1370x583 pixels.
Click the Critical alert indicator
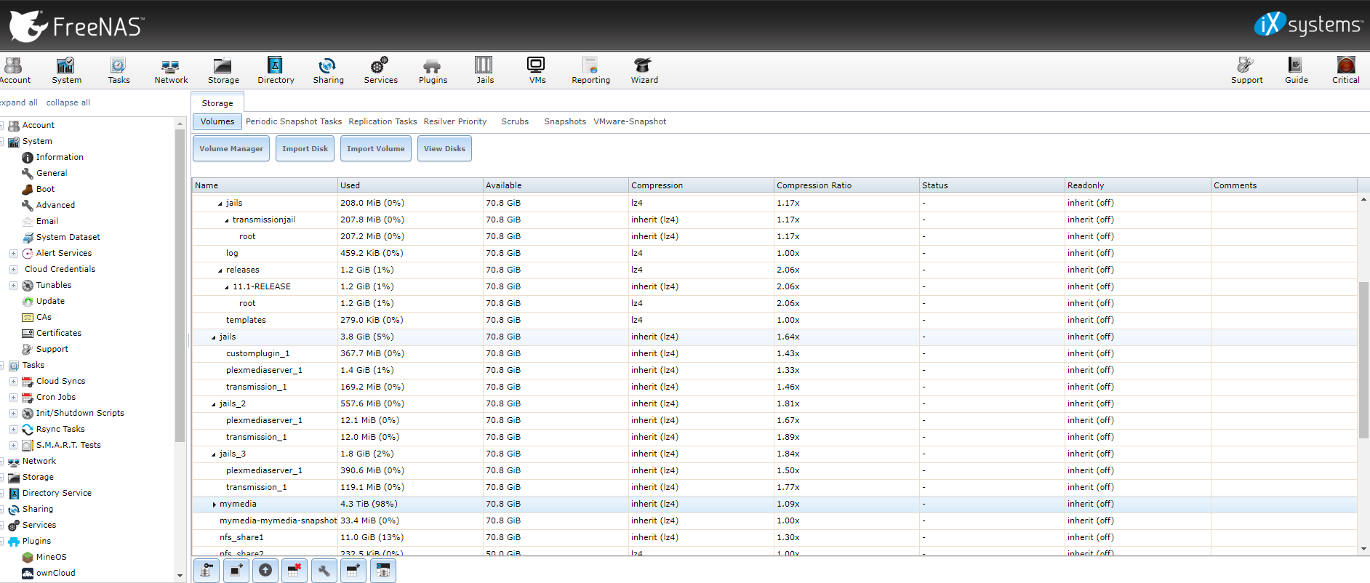(x=1345, y=71)
